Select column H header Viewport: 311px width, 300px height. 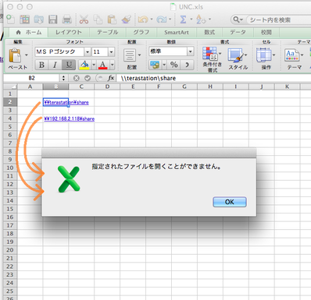click(210, 86)
